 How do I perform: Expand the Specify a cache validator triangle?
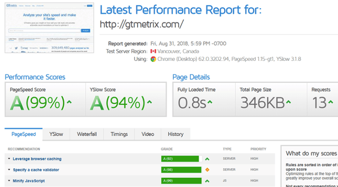[x=9, y=170]
